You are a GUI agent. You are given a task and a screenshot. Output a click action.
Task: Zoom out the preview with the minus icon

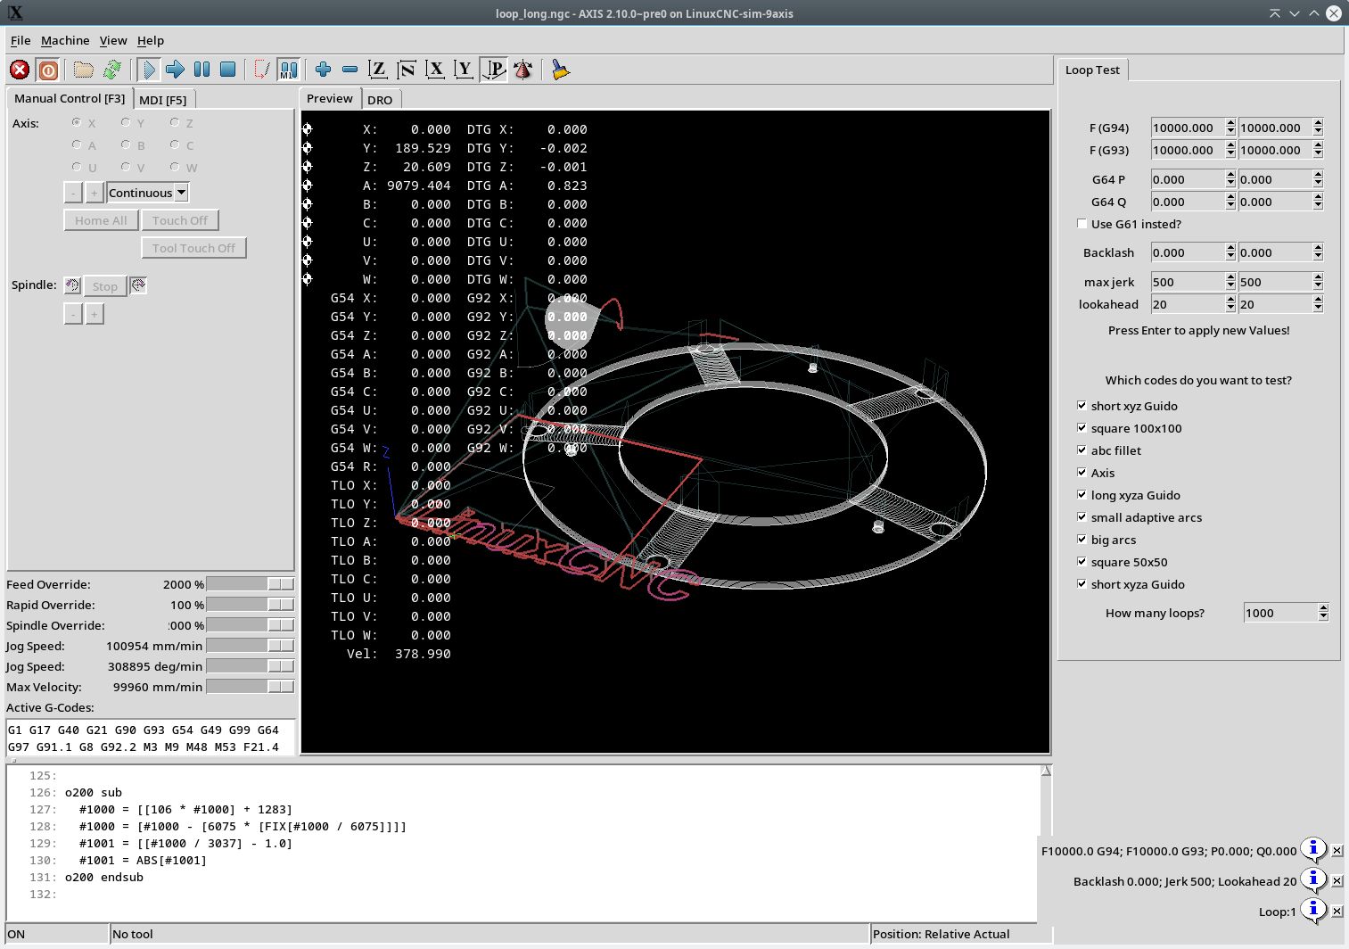click(350, 70)
